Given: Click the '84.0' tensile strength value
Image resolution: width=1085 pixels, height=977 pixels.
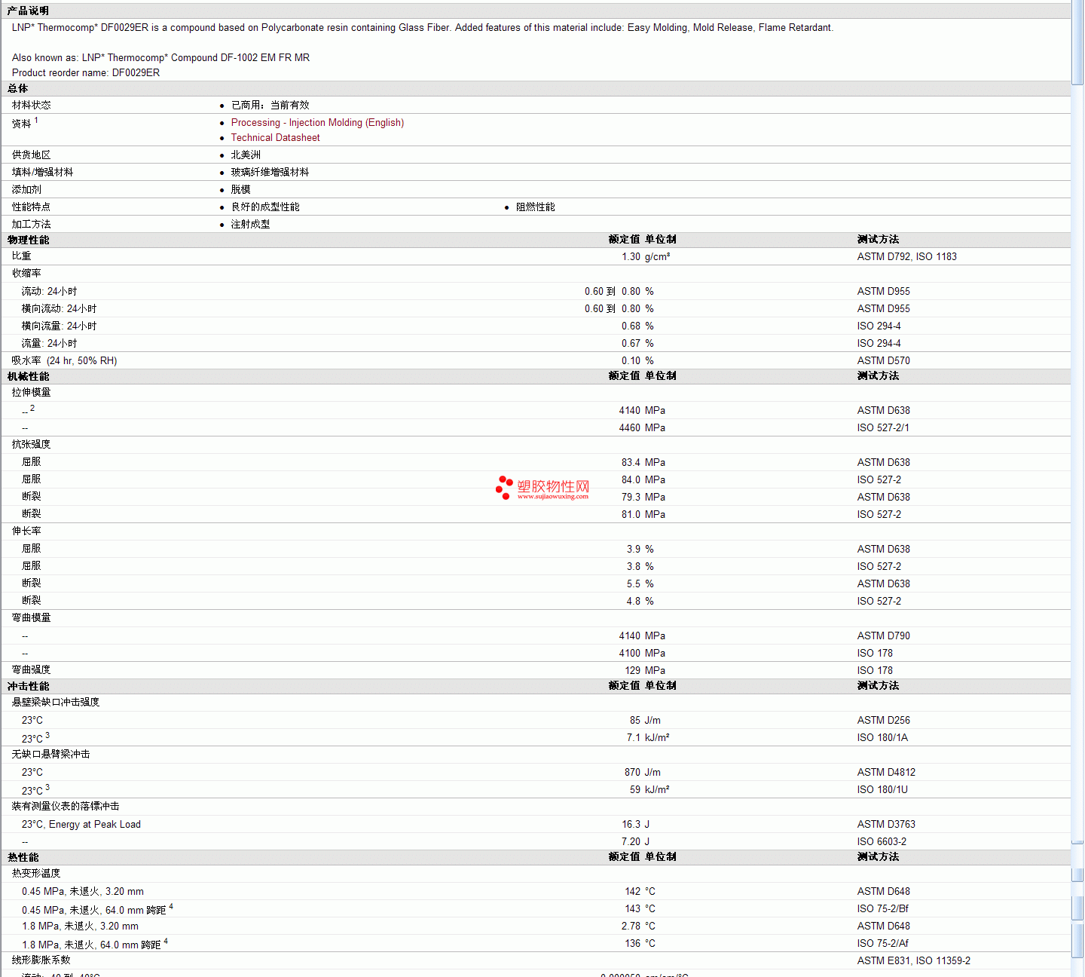Looking at the screenshot, I should pyautogui.click(x=631, y=480).
